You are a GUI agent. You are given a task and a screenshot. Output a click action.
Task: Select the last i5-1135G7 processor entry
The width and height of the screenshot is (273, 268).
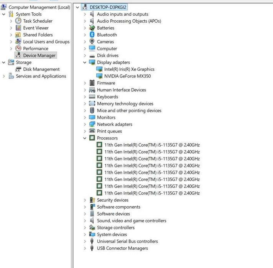pyautogui.click(x=152, y=193)
